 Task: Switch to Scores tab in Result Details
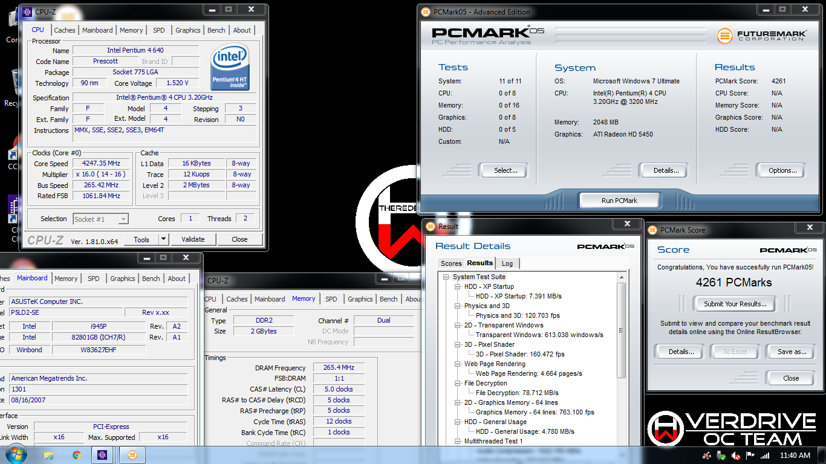[x=451, y=263]
